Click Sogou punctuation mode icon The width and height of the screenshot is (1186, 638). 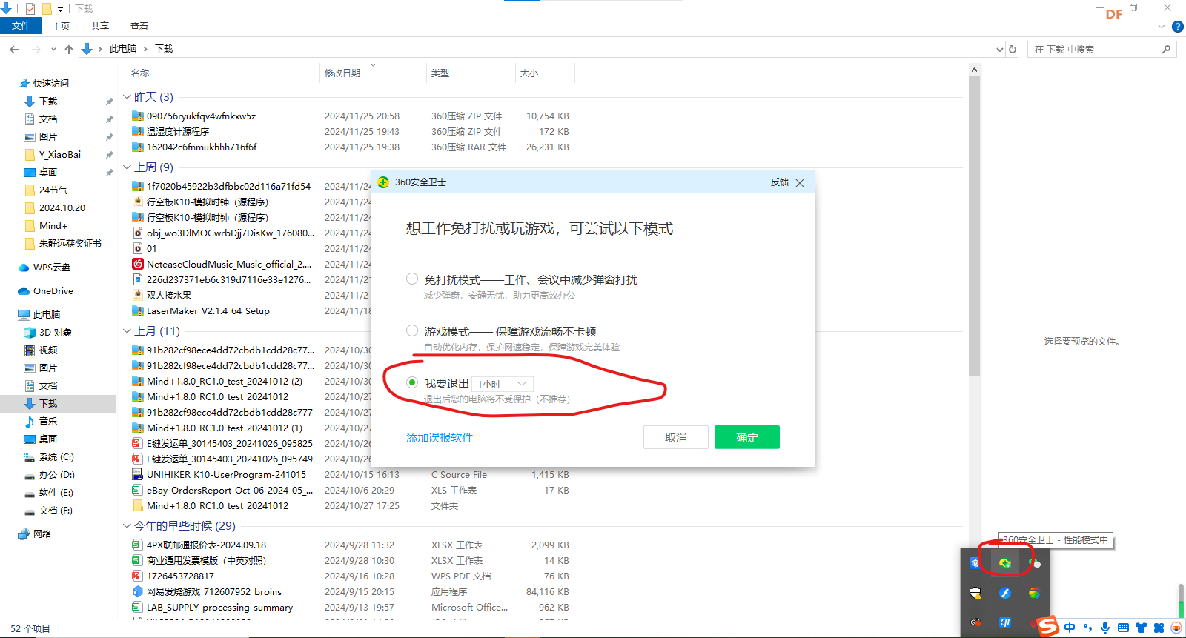1087,628
